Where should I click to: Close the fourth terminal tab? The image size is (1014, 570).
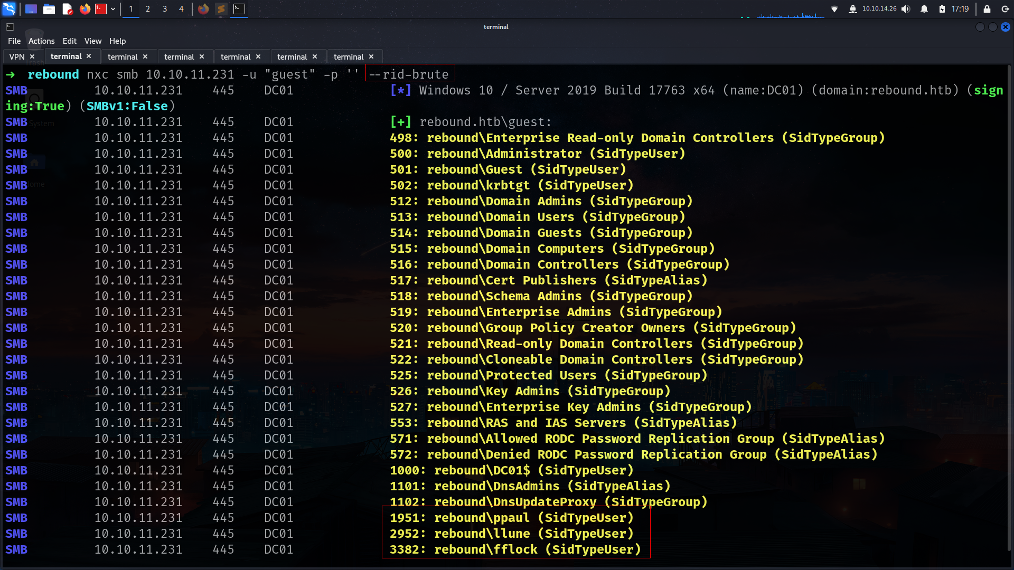(202, 56)
